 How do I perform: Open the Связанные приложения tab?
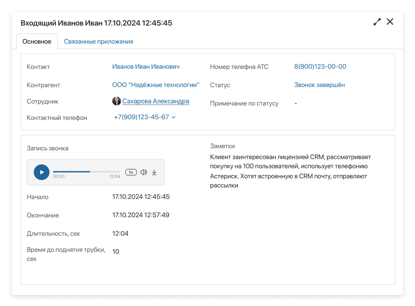click(x=98, y=41)
